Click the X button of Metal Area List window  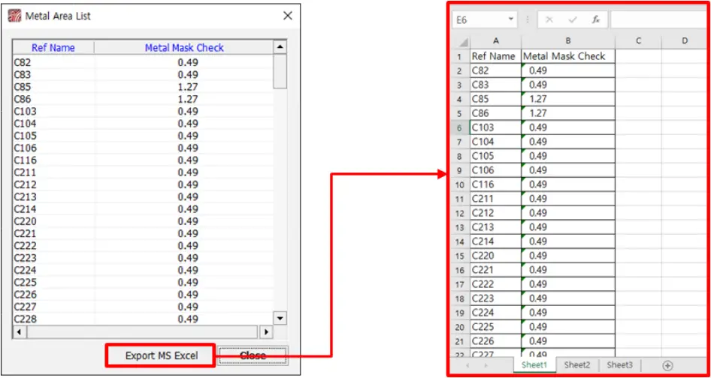pyautogui.click(x=288, y=16)
